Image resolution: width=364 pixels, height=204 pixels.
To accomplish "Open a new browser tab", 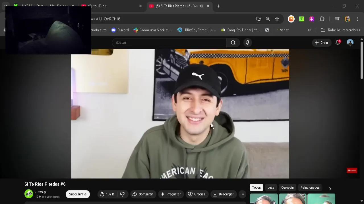I will coord(218,6).
